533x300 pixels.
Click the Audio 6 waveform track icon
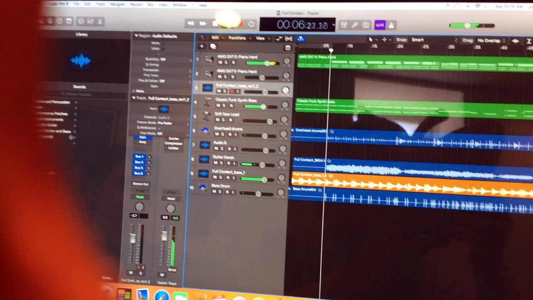coord(204,145)
